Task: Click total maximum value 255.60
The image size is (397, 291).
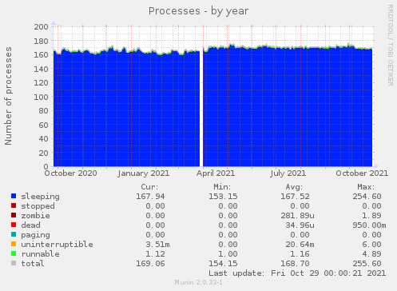Action: 367,264
